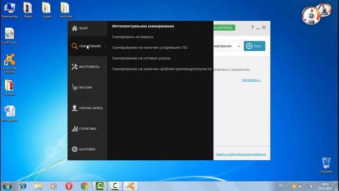This screenshot has width=339, height=191.
Task: Select the ru_office disc image icon
Action: pos(10,36)
